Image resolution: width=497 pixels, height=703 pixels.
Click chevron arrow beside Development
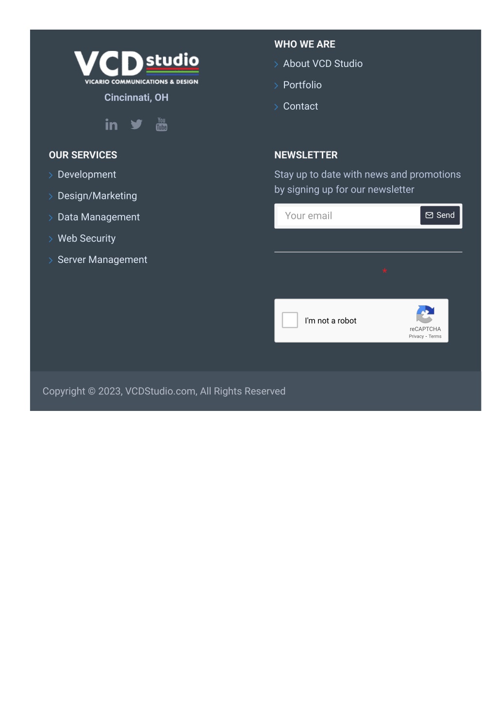[x=50, y=175]
